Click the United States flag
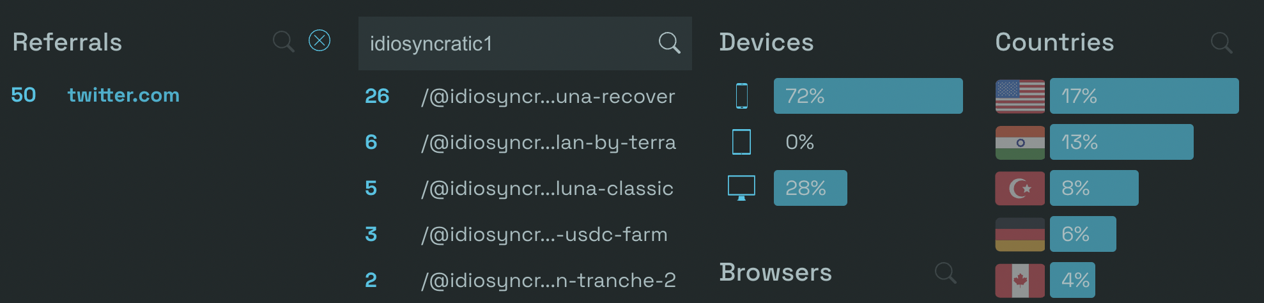Screen dimensions: 1264x303 1020,97
